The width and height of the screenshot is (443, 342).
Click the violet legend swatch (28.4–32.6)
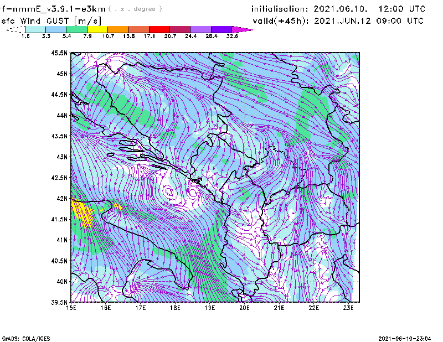click(x=221, y=29)
